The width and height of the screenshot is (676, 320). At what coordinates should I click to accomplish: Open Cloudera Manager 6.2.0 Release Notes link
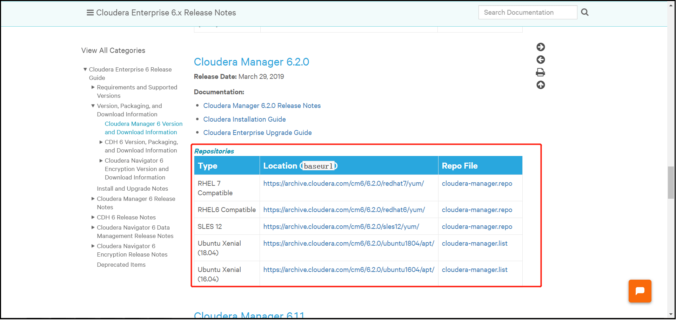coord(262,105)
